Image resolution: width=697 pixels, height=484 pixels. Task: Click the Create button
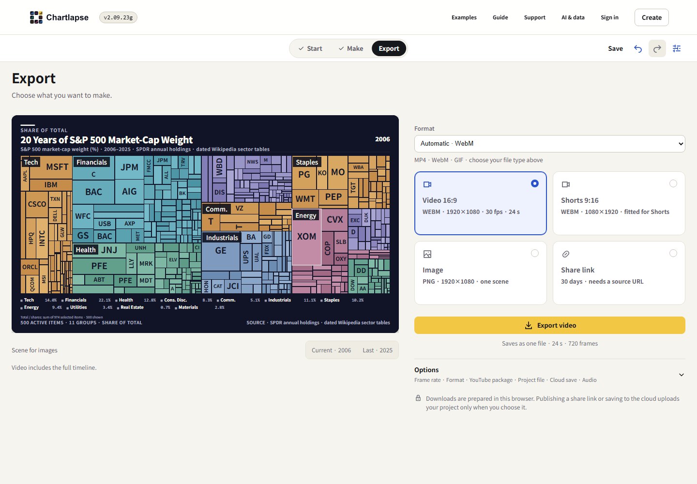pos(652,17)
